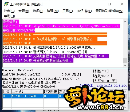Click the HumSave:0 HeroSave:0 status text

pyautogui.click(x=18, y=70)
